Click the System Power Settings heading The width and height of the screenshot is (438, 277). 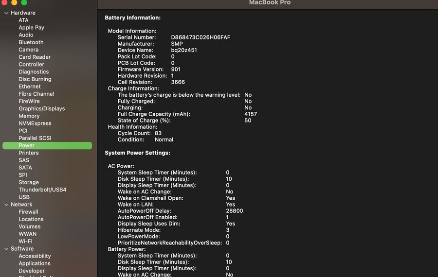click(137, 153)
